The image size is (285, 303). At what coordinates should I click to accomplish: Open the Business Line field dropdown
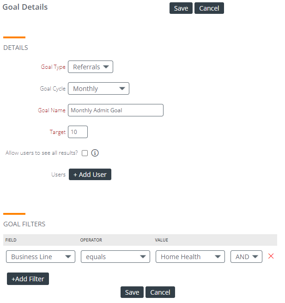[x=41, y=257]
